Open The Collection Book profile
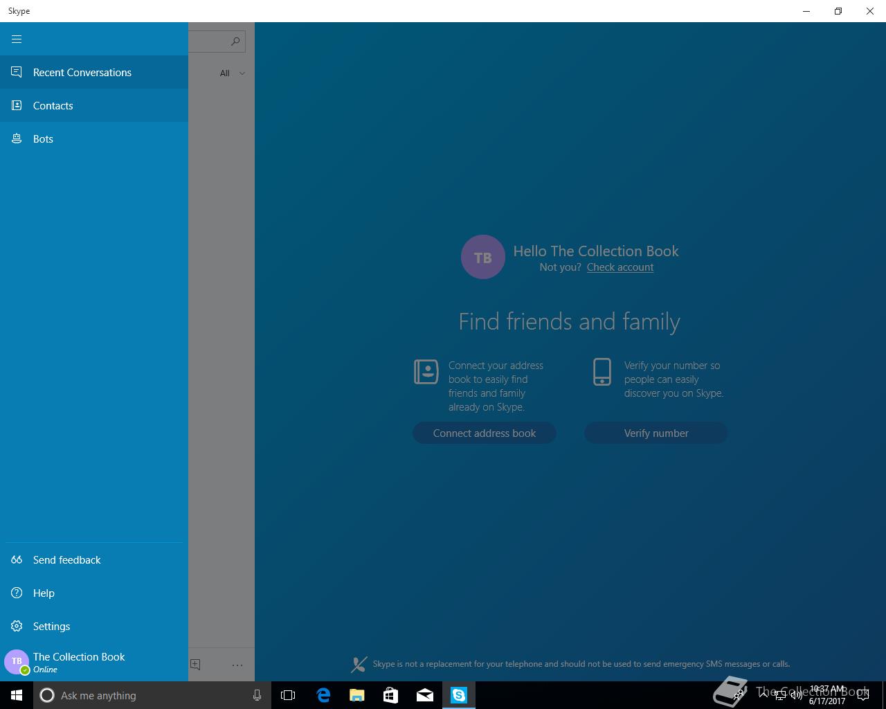Viewport: 886px width, 709px height. pos(94,662)
